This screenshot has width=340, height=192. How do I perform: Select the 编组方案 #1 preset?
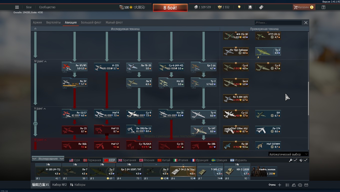pyautogui.click(x=40, y=185)
